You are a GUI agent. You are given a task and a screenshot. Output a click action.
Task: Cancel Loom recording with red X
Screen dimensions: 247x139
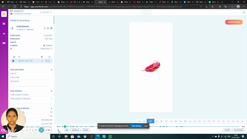pyautogui.click(x=30, y=130)
